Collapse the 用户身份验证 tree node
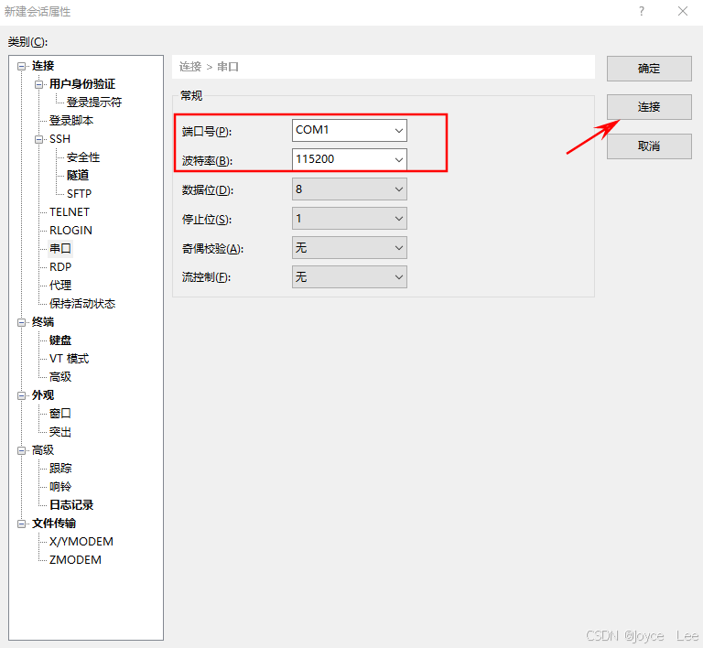Viewport: 703px width, 648px height. (x=39, y=84)
